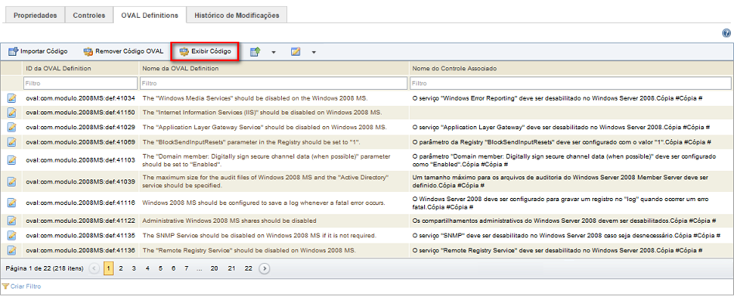Expand the edit icon dropdown arrow
Image resolution: width=737 pixels, height=297 pixels.
pyautogui.click(x=314, y=52)
